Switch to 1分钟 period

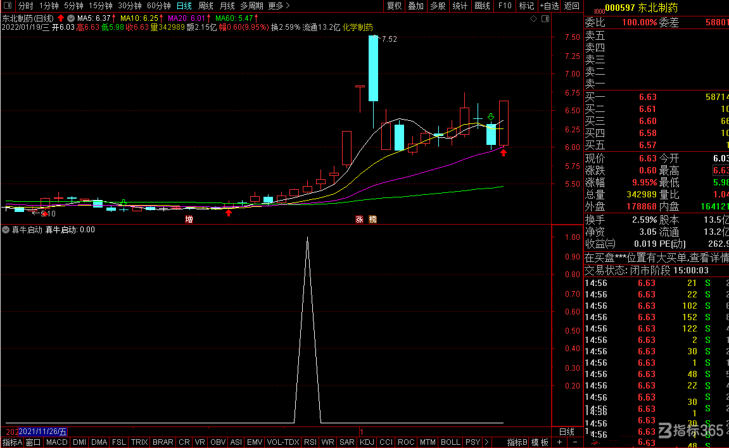[x=49, y=6]
